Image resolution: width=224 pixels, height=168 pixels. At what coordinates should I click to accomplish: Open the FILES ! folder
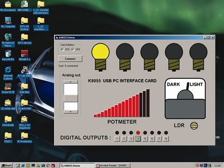tap(8, 138)
